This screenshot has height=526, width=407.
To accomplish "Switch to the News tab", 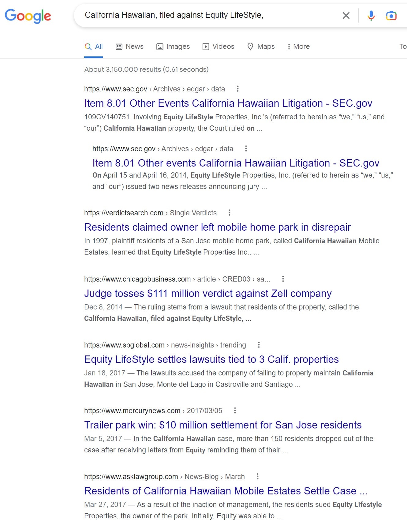I will 129,47.
